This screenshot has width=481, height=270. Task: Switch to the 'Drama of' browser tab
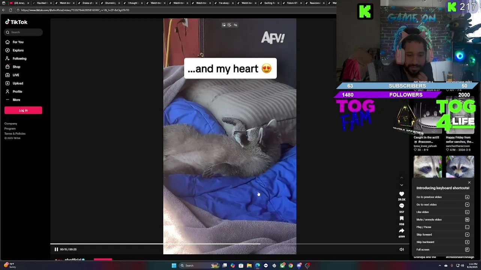tap(88, 3)
